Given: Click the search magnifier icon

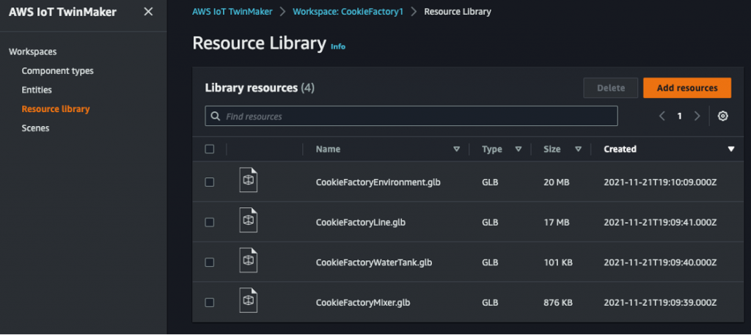Looking at the screenshot, I should coord(216,117).
